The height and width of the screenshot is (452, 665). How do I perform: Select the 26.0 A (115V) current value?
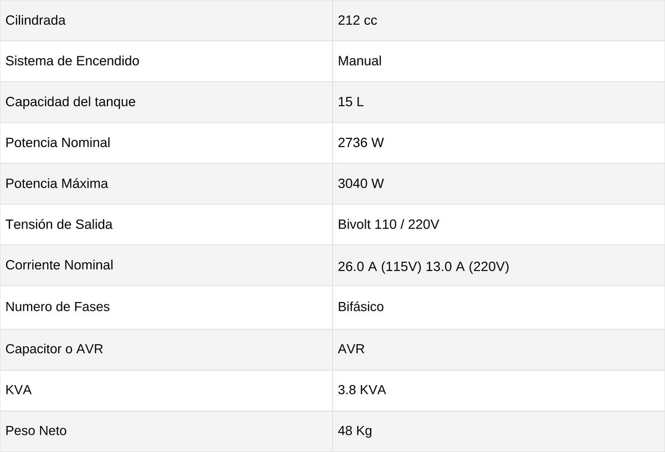pos(380,267)
